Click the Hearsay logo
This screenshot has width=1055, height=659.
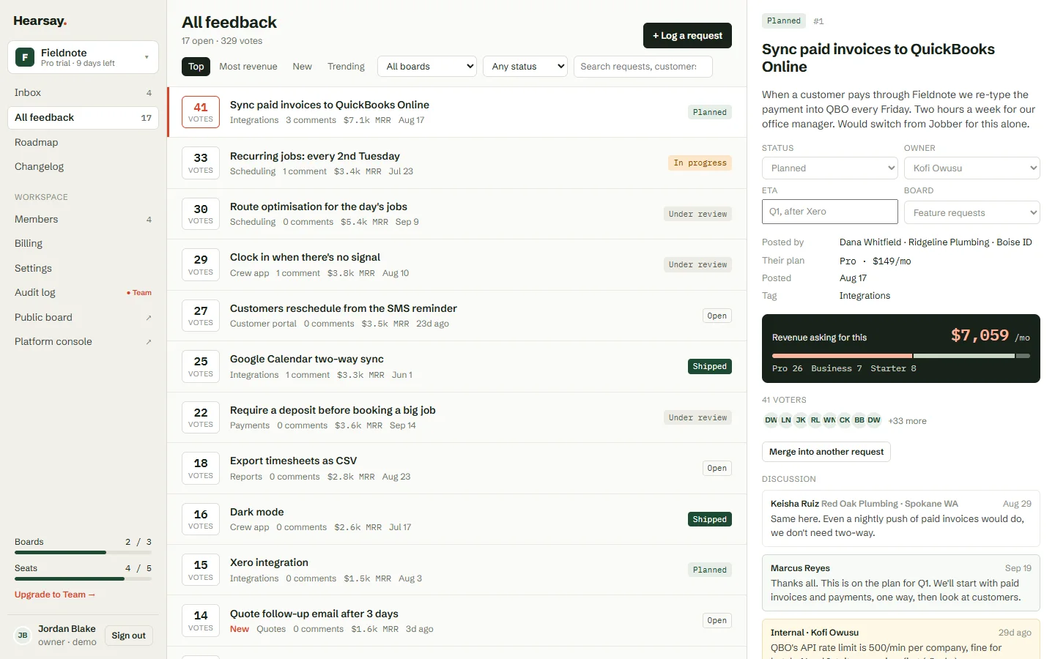40,21
